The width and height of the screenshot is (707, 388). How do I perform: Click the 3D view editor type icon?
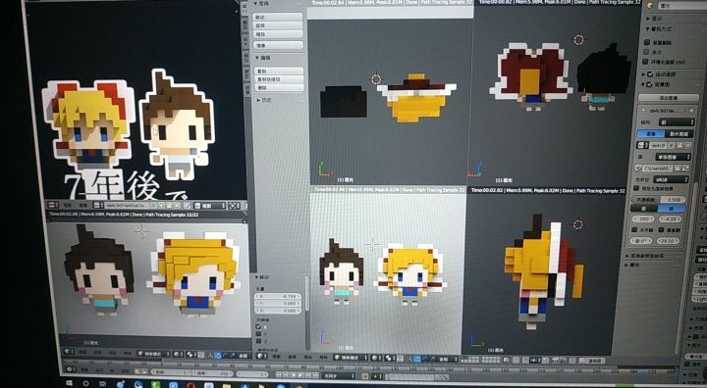[262, 357]
